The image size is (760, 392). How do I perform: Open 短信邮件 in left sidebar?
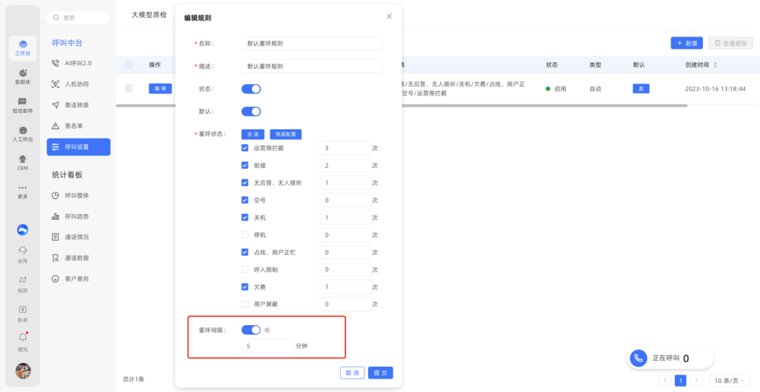(x=23, y=102)
